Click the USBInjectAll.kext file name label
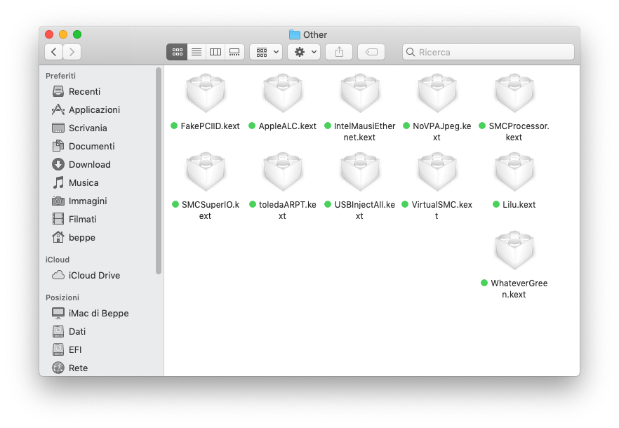The image size is (619, 428). pos(364,210)
